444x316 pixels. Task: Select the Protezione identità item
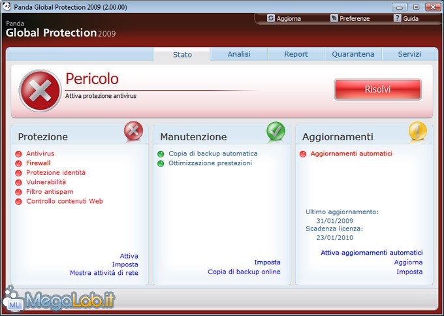(55, 173)
